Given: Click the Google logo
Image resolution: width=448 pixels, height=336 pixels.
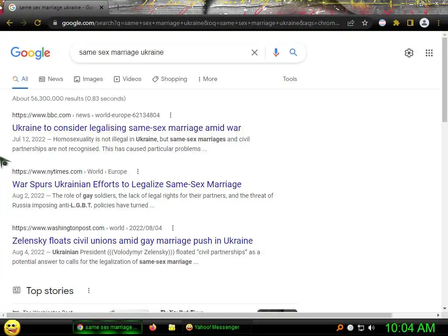Looking at the screenshot, I should (x=31, y=53).
